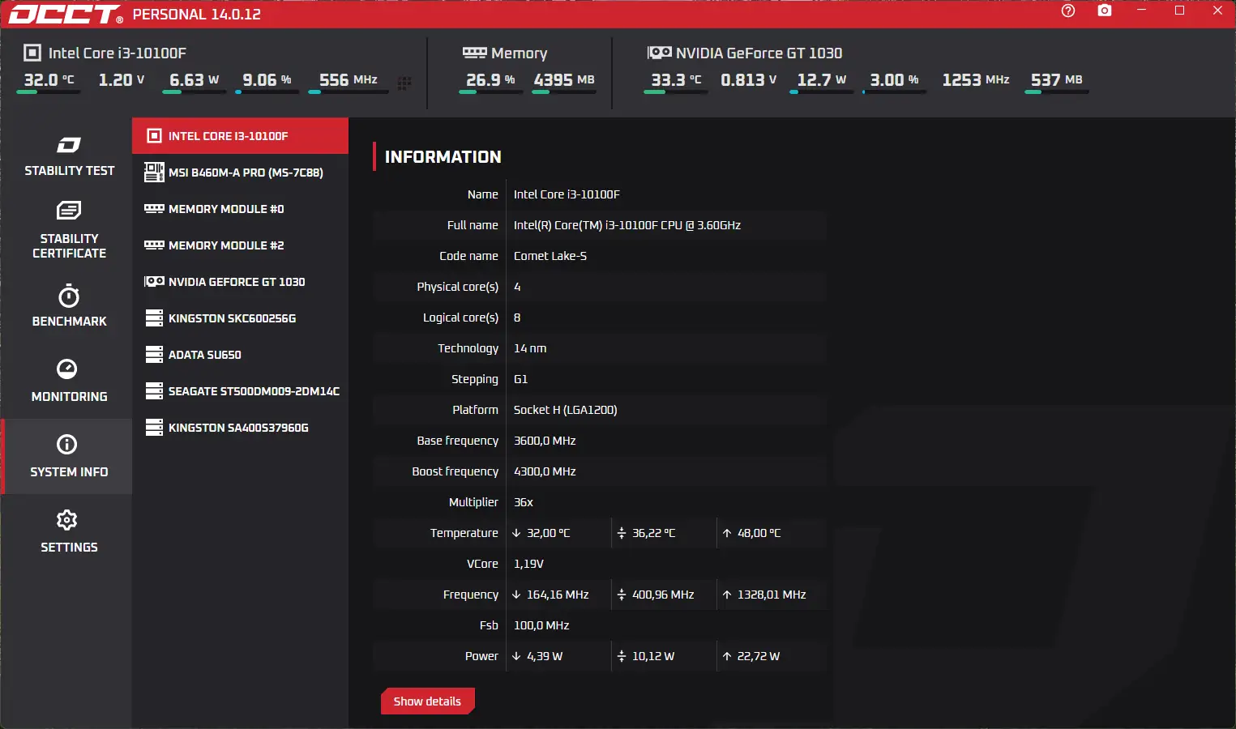Click the boost frequency value 4300,0 MHz

point(545,471)
